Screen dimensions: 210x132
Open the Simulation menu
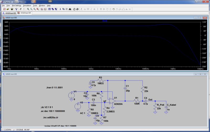point(27,5)
